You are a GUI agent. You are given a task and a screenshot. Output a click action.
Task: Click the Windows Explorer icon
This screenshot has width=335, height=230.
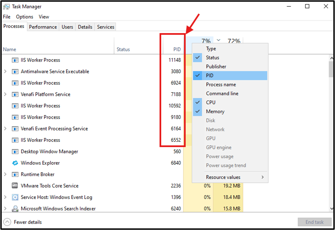click(15, 163)
